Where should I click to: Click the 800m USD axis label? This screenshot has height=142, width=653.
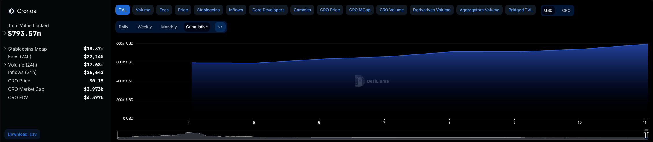pos(125,43)
